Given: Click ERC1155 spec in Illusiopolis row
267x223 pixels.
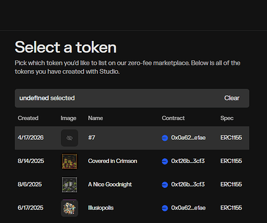Looking at the screenshot, I should [231, 208].
